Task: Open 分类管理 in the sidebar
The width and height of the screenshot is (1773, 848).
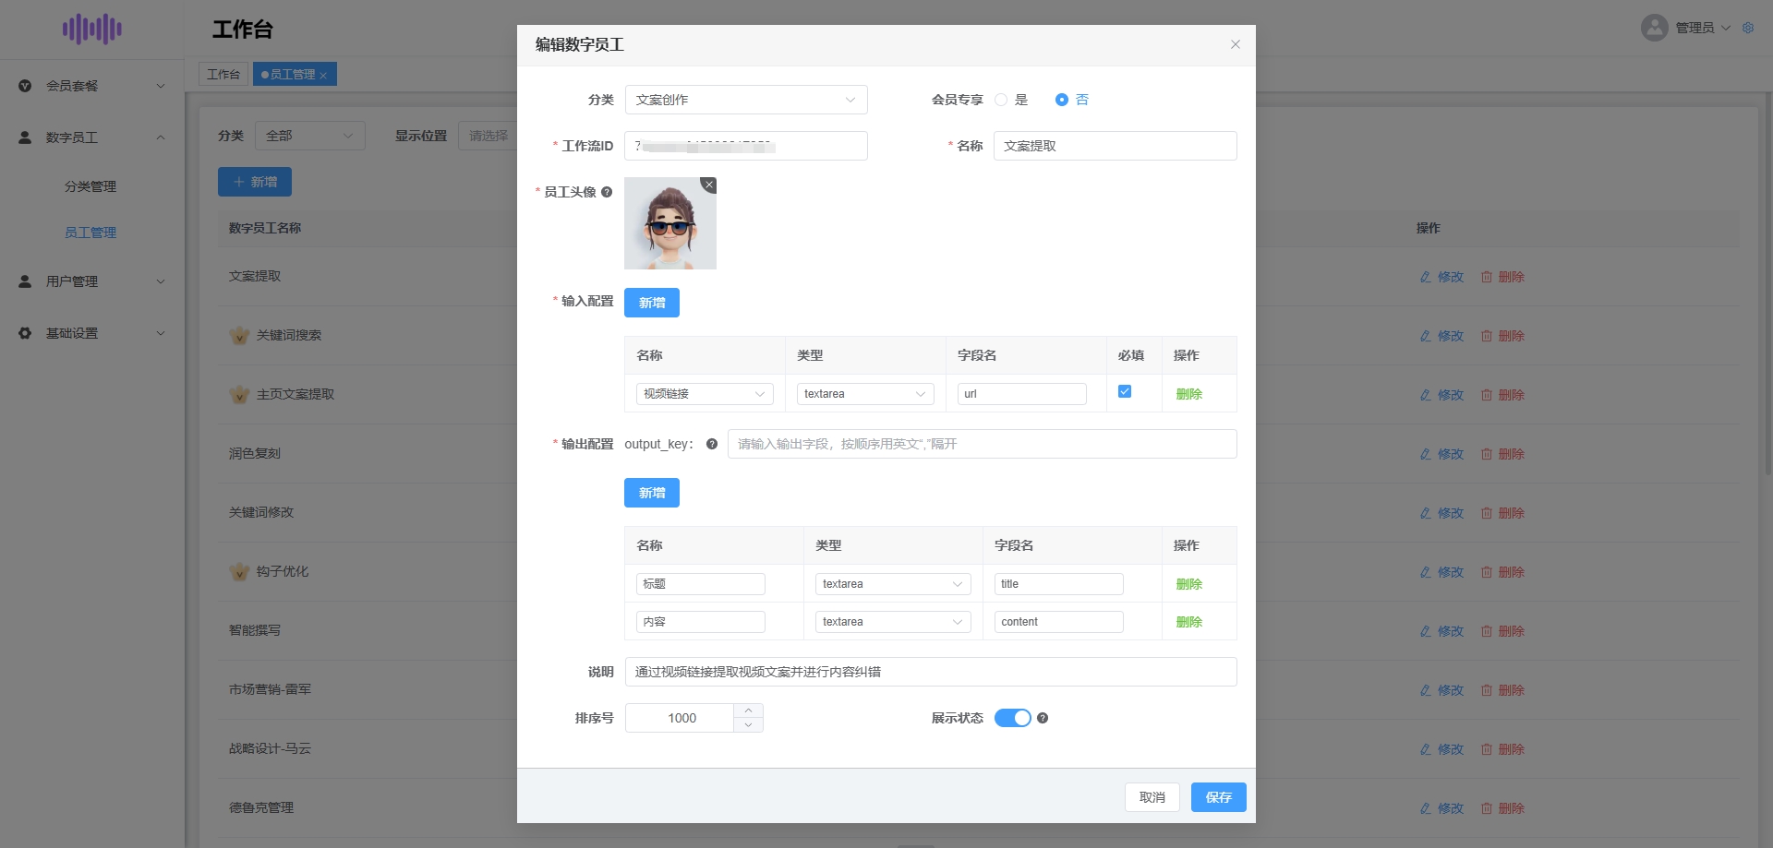Action: (x=90, y=186)
